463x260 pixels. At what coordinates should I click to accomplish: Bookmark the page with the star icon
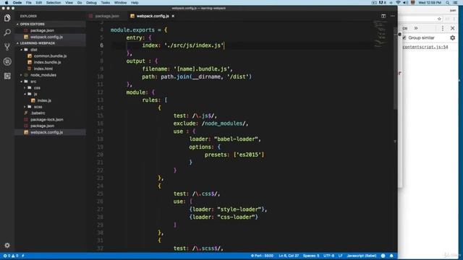pos(439,19)
